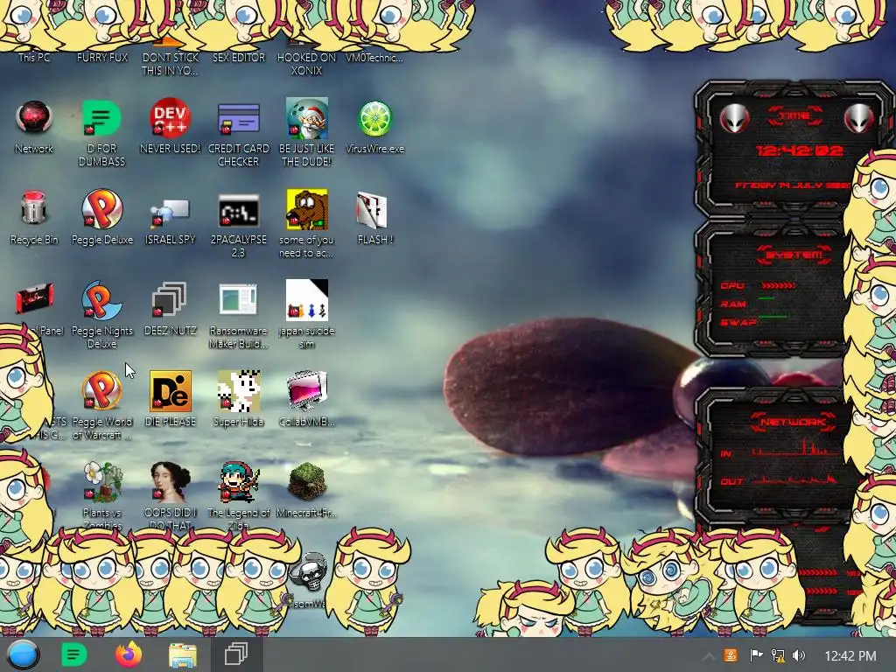
Task: Select the ISRAEL SPY shortcut
Action: (170, 213)
